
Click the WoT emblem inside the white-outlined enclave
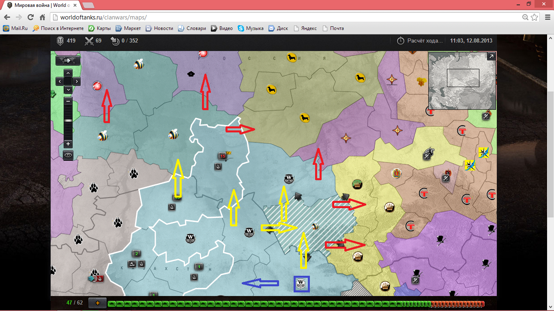(x=191, y=238)
